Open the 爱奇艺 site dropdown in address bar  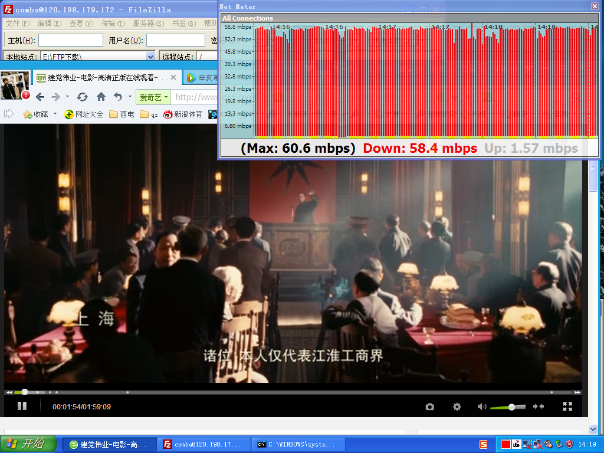click(x=153, y=97)
